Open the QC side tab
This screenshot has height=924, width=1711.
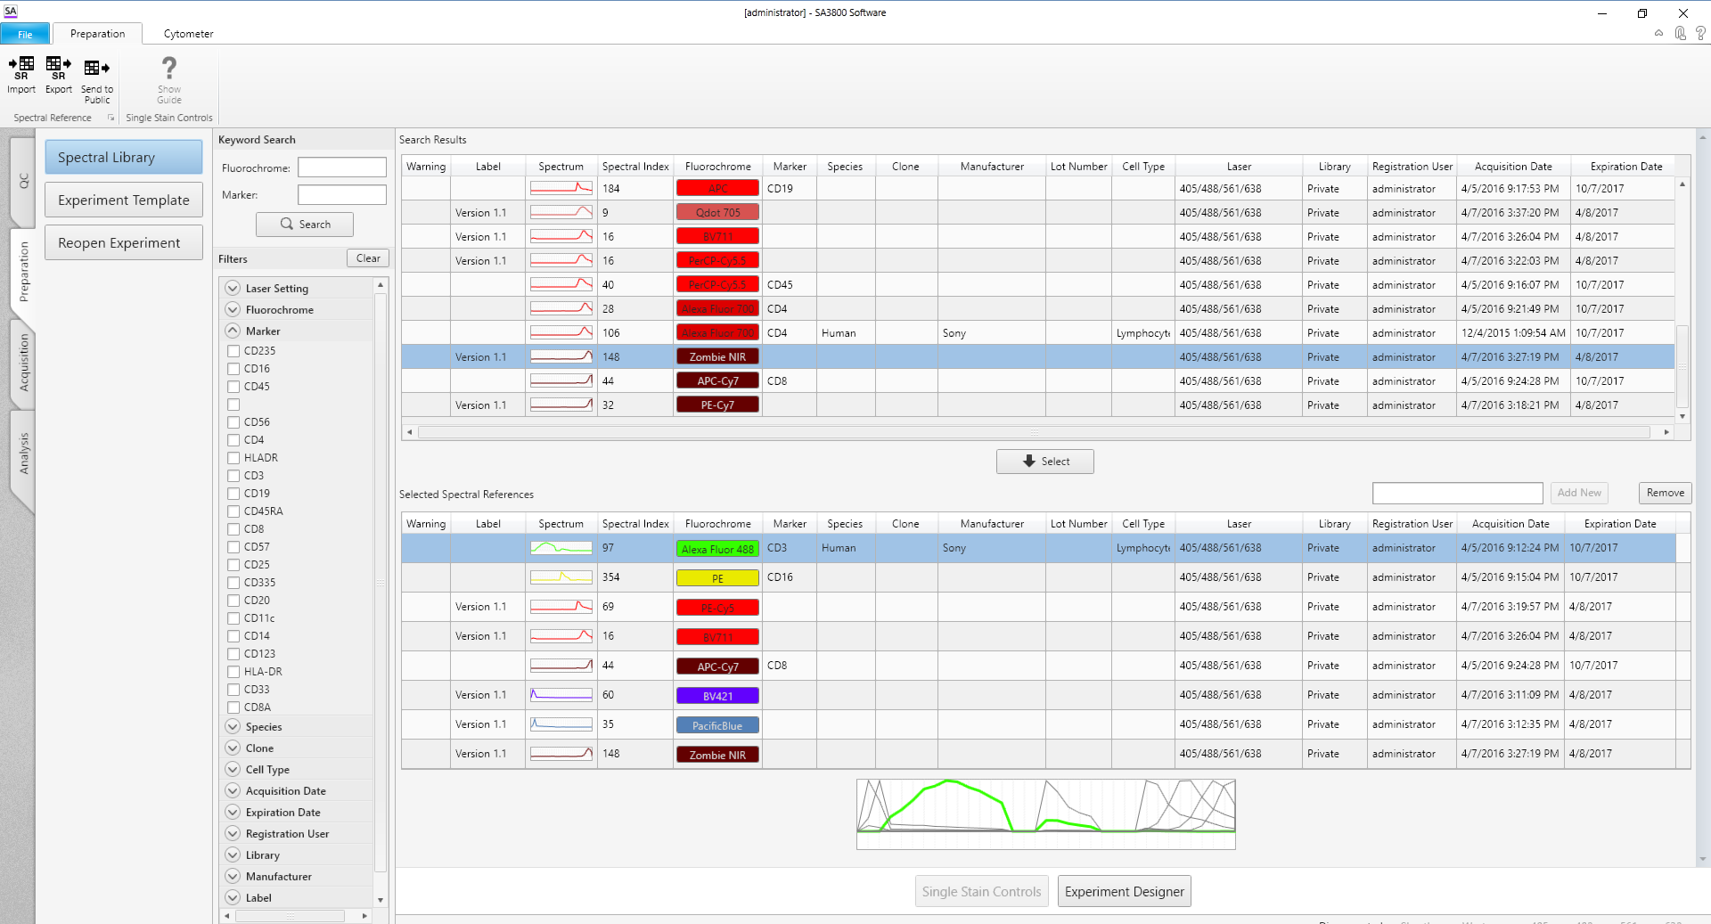(23, 181)
